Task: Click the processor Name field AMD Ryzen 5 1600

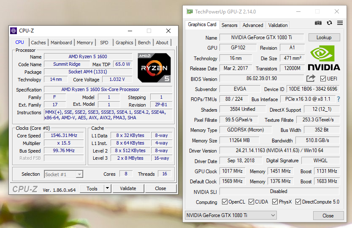Action: coord(88,56)
